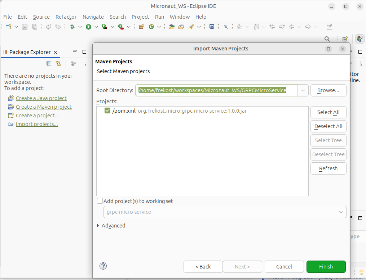The image size is (366, 280).
Task: Open the New Java Class dropdown arrow
Action: (159, 27)
